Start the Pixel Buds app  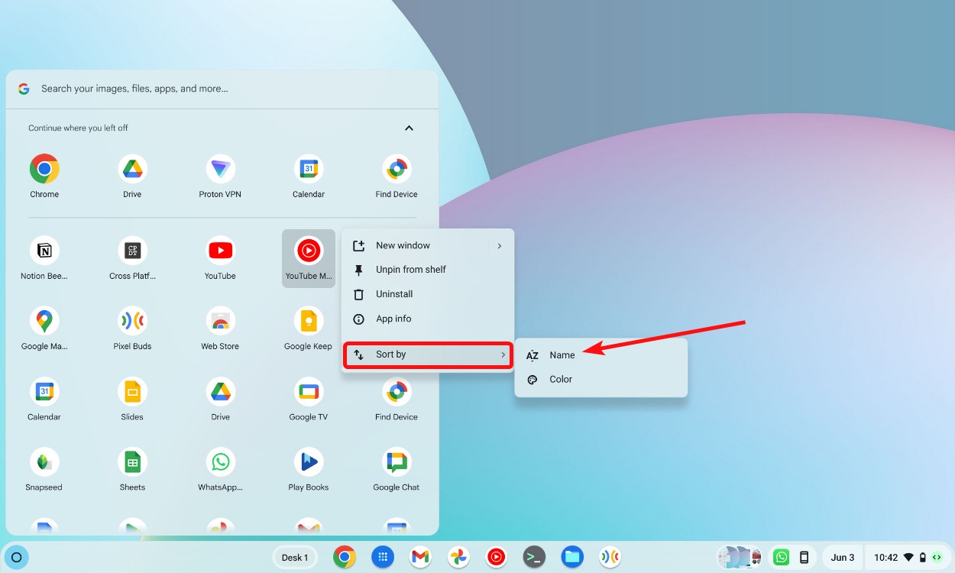[131, 320]
